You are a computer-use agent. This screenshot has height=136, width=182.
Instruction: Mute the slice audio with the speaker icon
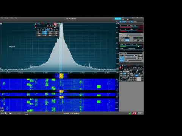click(x=131, y=70)
